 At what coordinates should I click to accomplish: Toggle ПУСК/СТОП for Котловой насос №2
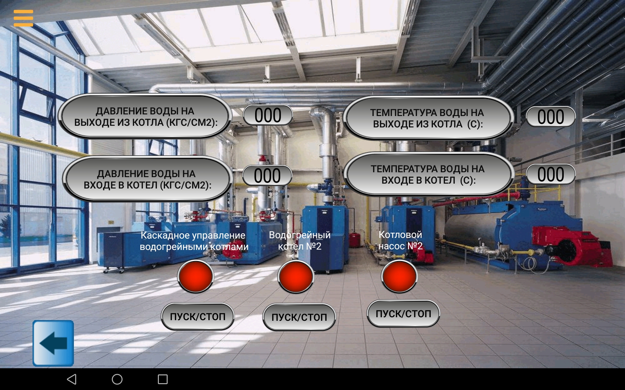point(403,314)
